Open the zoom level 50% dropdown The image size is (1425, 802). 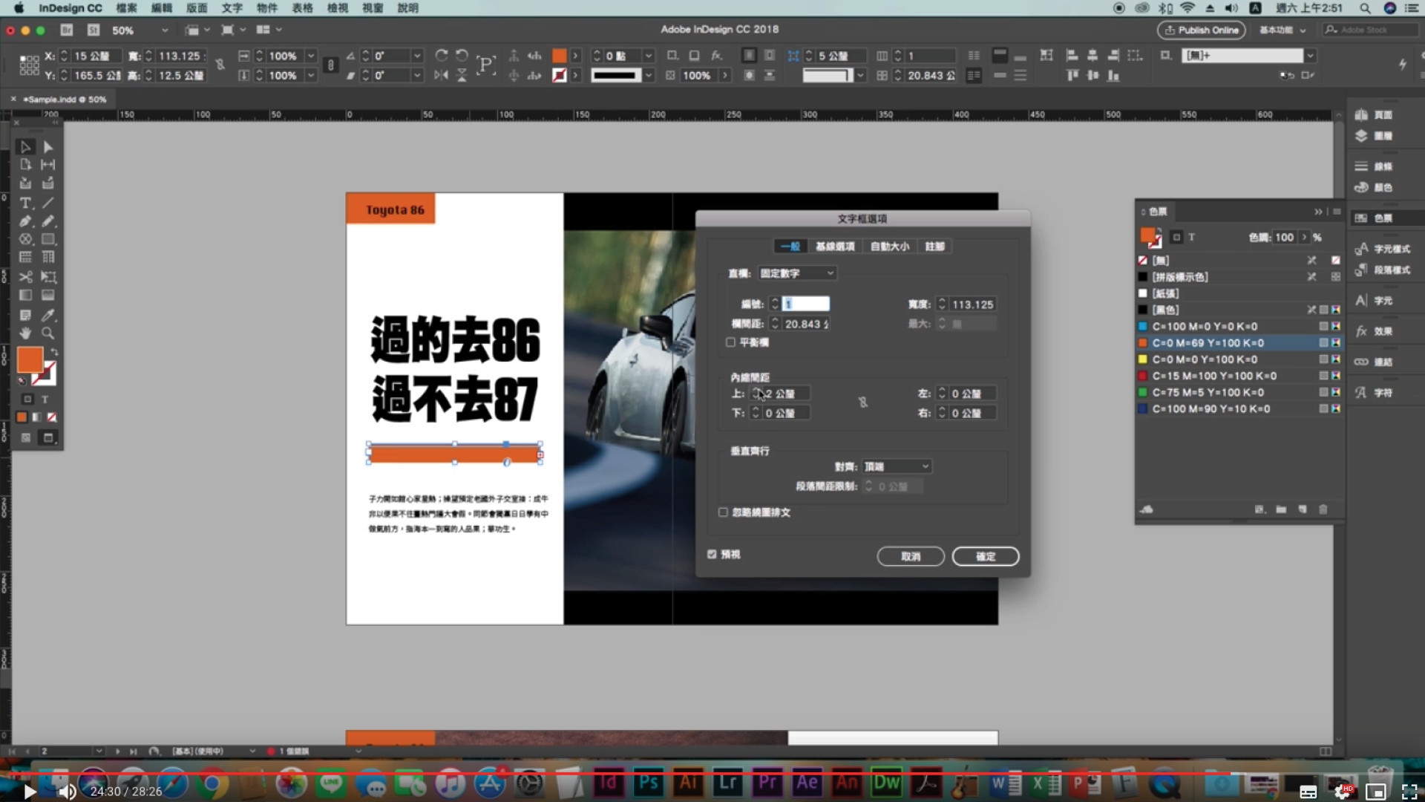165,30
